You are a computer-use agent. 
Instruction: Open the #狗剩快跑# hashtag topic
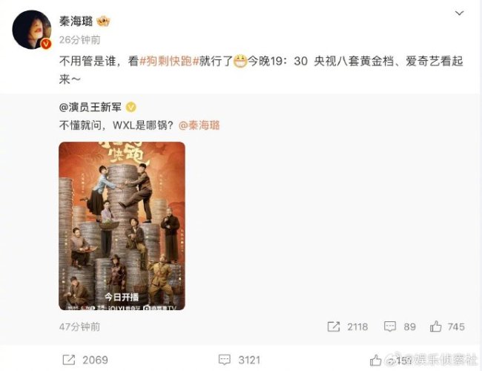tap(170, 62)
